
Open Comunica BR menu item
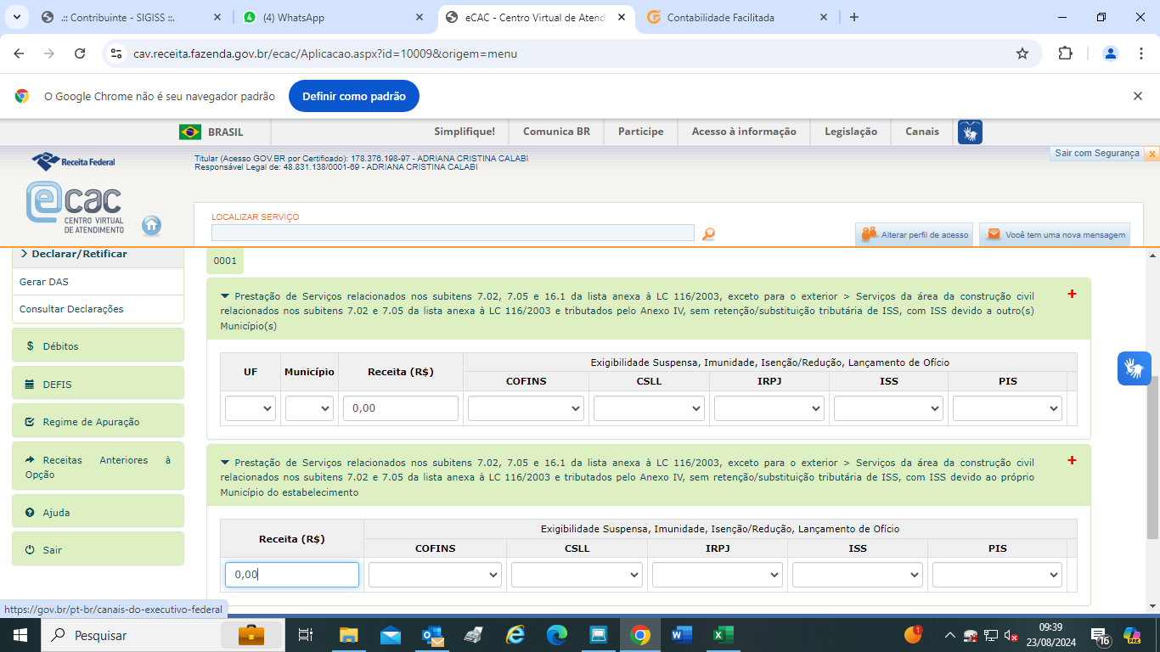click(556, 132)
